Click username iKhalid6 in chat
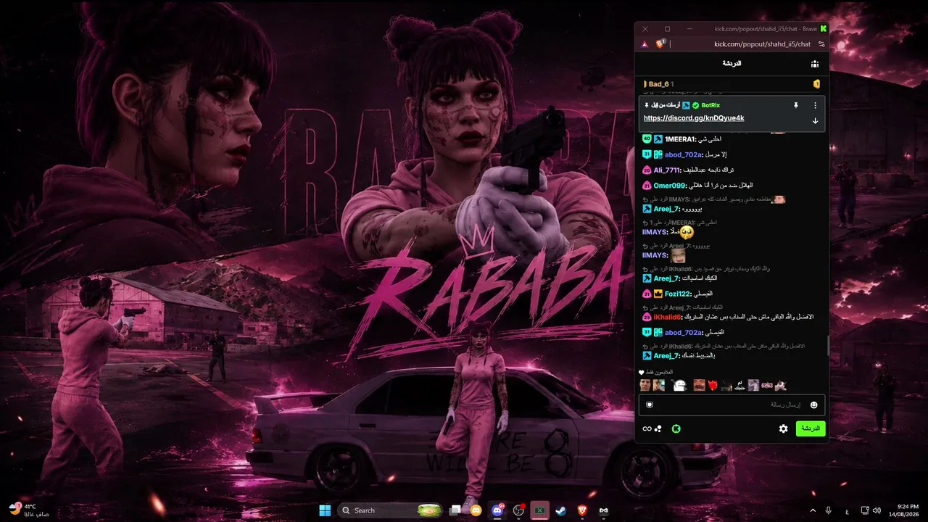This screenshot has width=928, height=522. point(668,317)
